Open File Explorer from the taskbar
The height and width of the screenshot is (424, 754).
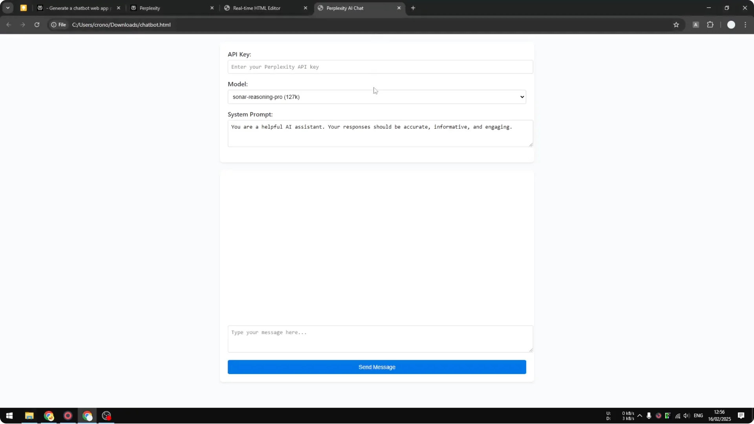[x=29, y=416]
